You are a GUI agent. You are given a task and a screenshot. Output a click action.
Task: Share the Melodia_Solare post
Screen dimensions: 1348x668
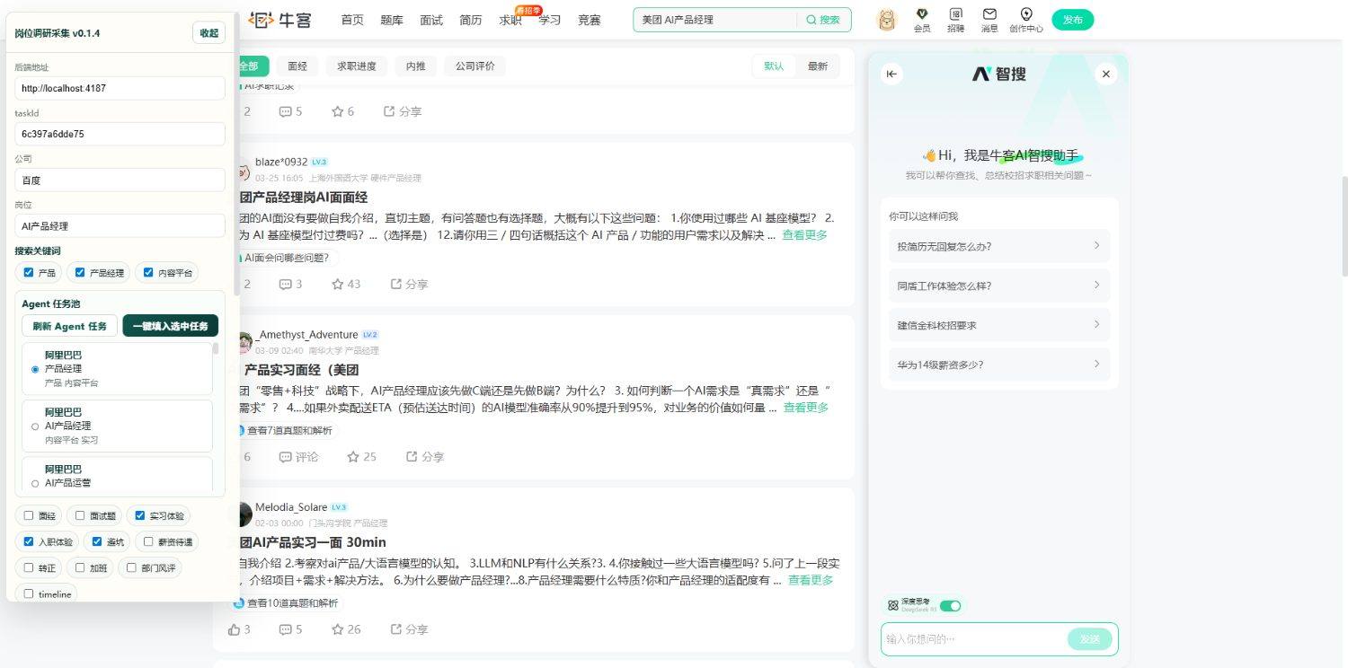pos(409,629)
